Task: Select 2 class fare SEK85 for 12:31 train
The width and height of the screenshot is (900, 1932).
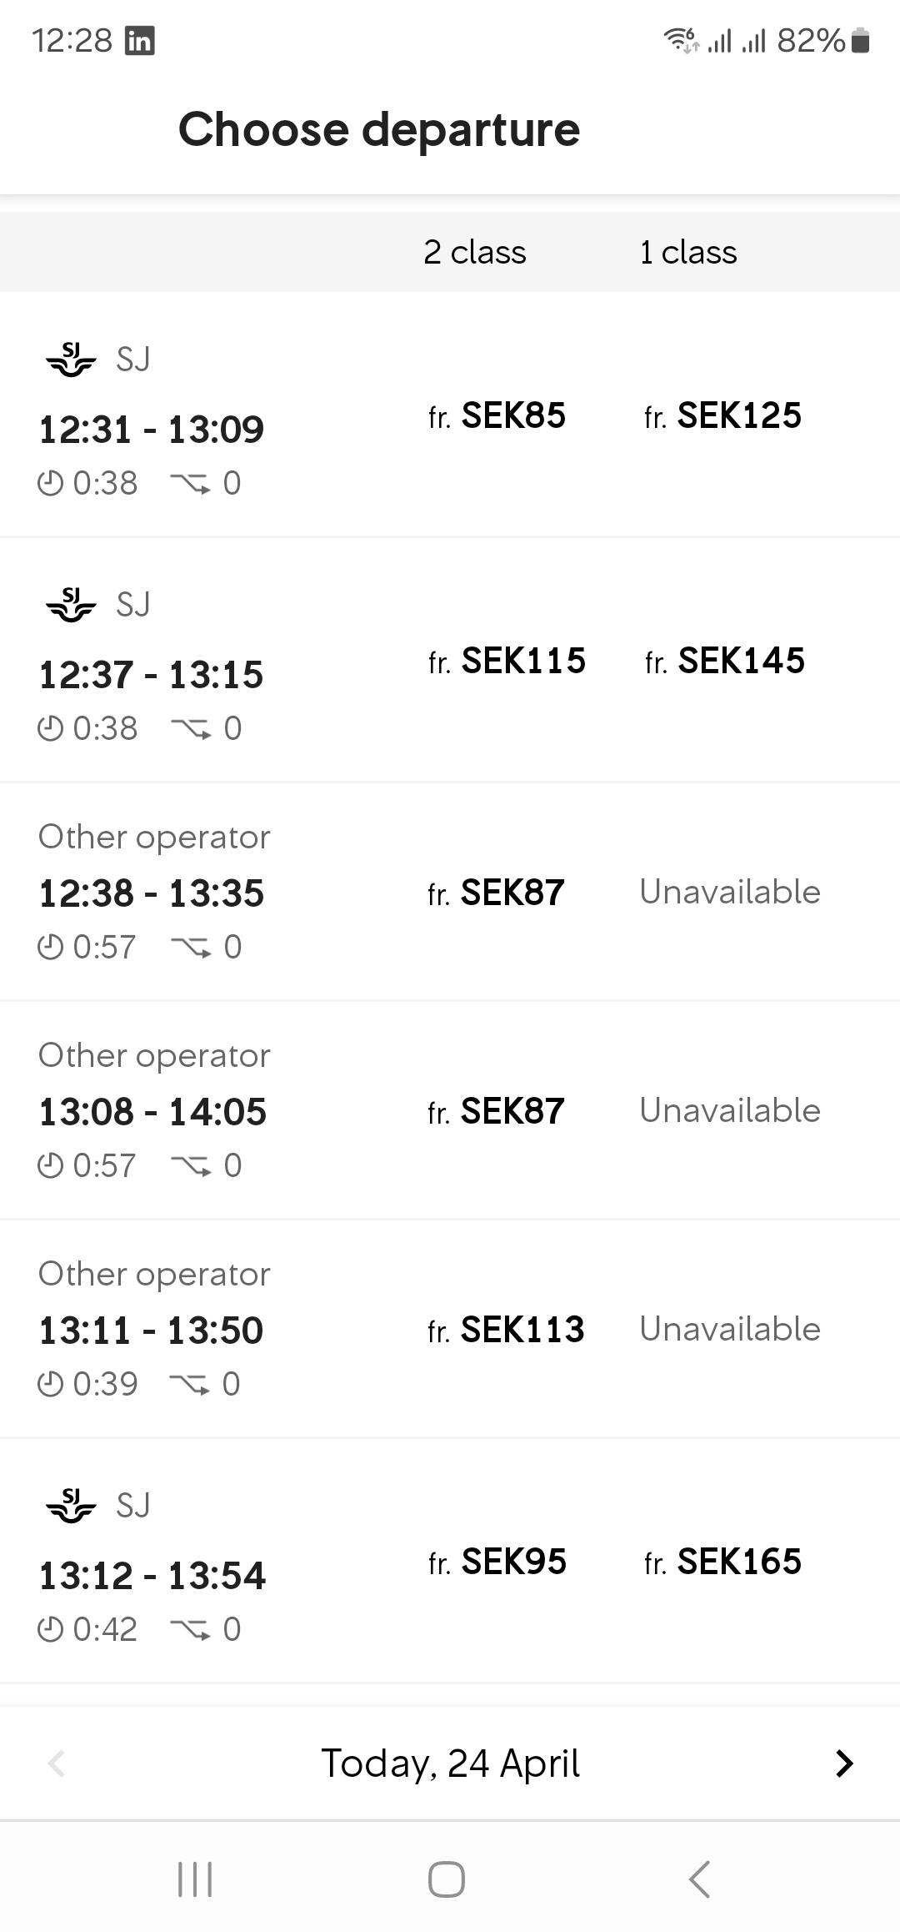Action: point(497,415)
